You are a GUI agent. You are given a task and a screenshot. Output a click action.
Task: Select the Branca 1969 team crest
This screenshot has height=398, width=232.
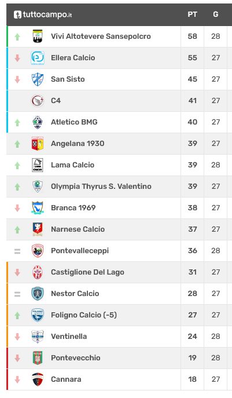click(38, 208)
